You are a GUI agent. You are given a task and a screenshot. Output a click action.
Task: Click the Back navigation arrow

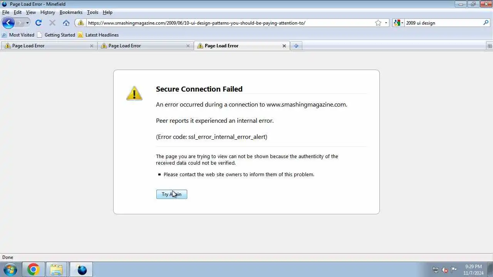coord(8,23)
